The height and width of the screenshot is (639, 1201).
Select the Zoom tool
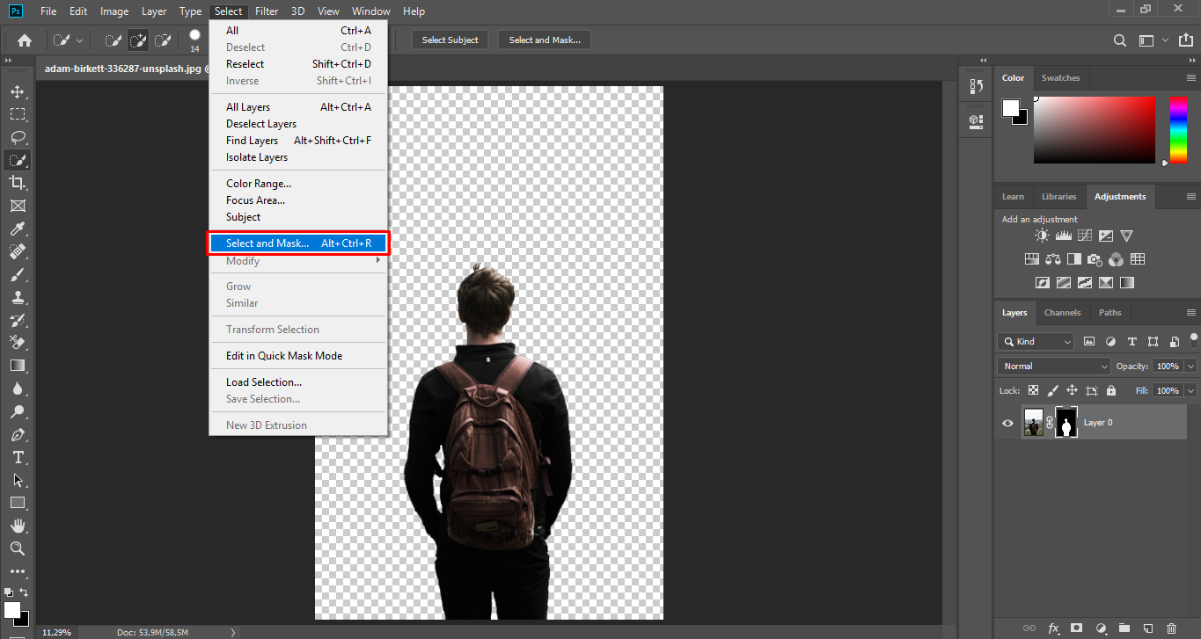pyautogui.click(x=18, y=548)
